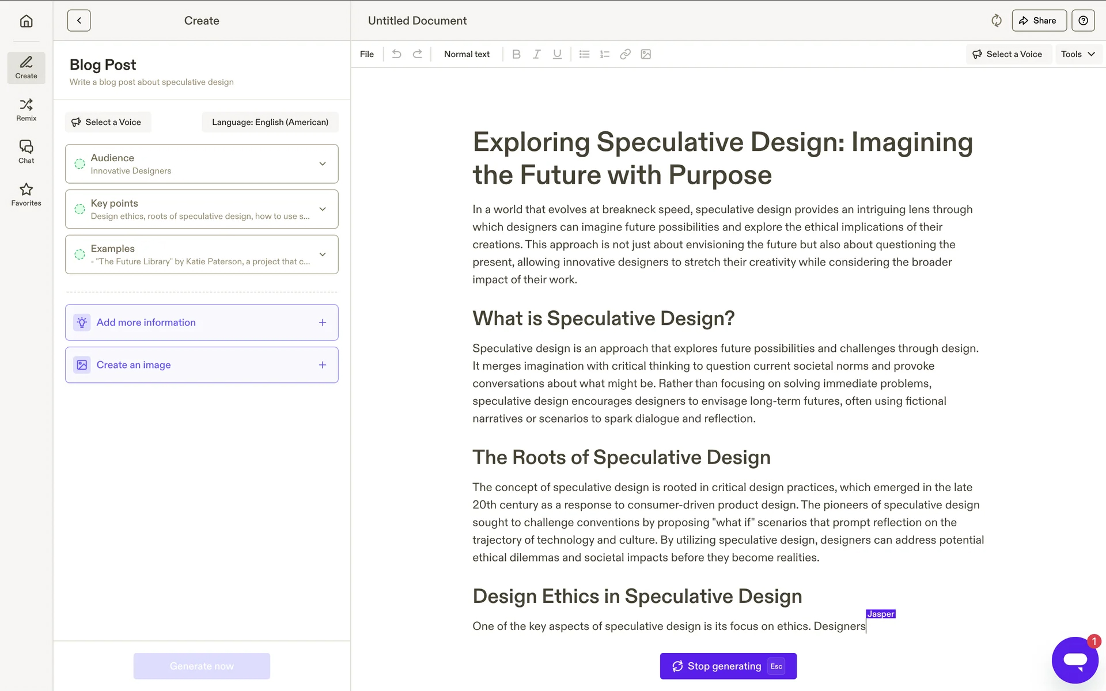The height and width of the screenshot is (691, 1106).
Task: Click the undo arrow in toolbar
Action: [x=396, y=54]
